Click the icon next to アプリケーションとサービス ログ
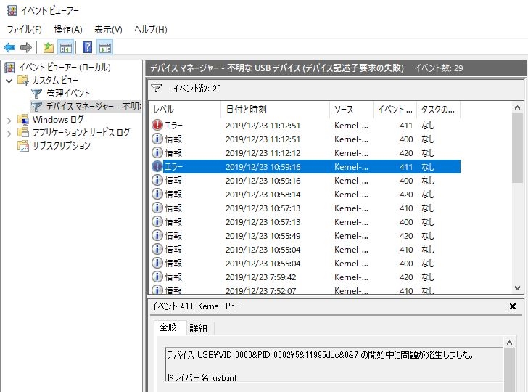 pos(23,132)
